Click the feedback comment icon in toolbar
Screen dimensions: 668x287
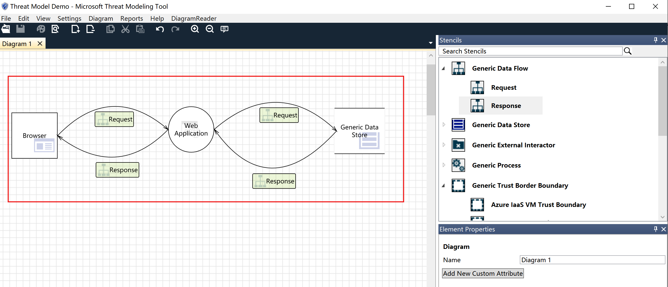point(224,29)
